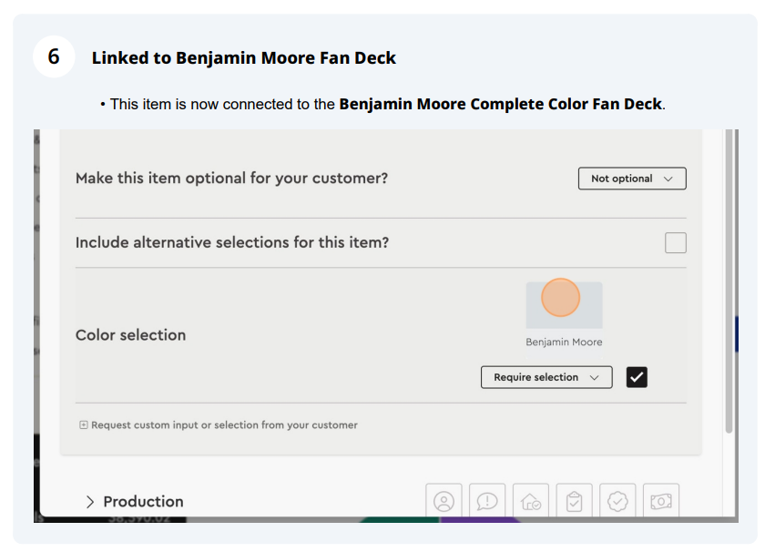Click the Benjamin Moore color swatch
This screenshot has height=552, width=765.
pos(564,305)
